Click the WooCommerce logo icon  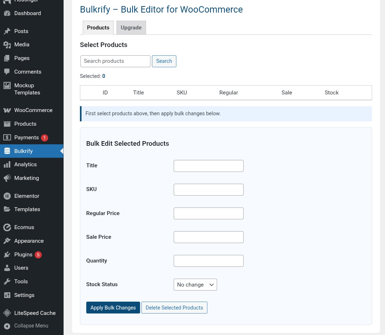tap(7, 110)
